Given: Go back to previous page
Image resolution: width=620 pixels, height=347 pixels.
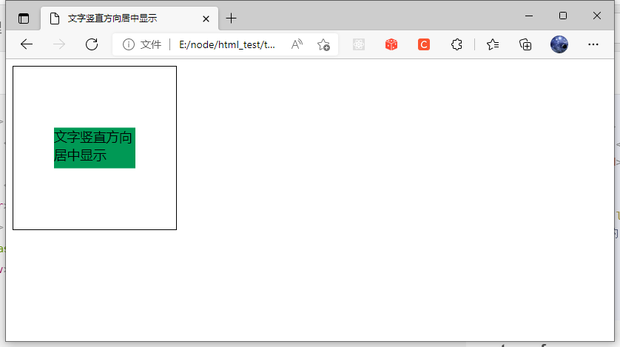Looking at the screenshot, I should (x=27, y=44).
